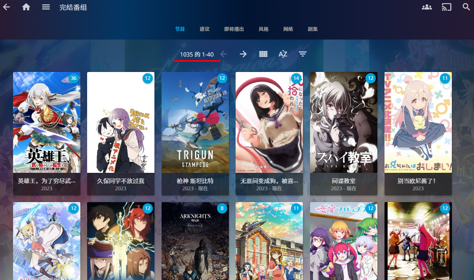
Task: Click the '1035 的 1-40' paging text
Action: coord(197,54)
